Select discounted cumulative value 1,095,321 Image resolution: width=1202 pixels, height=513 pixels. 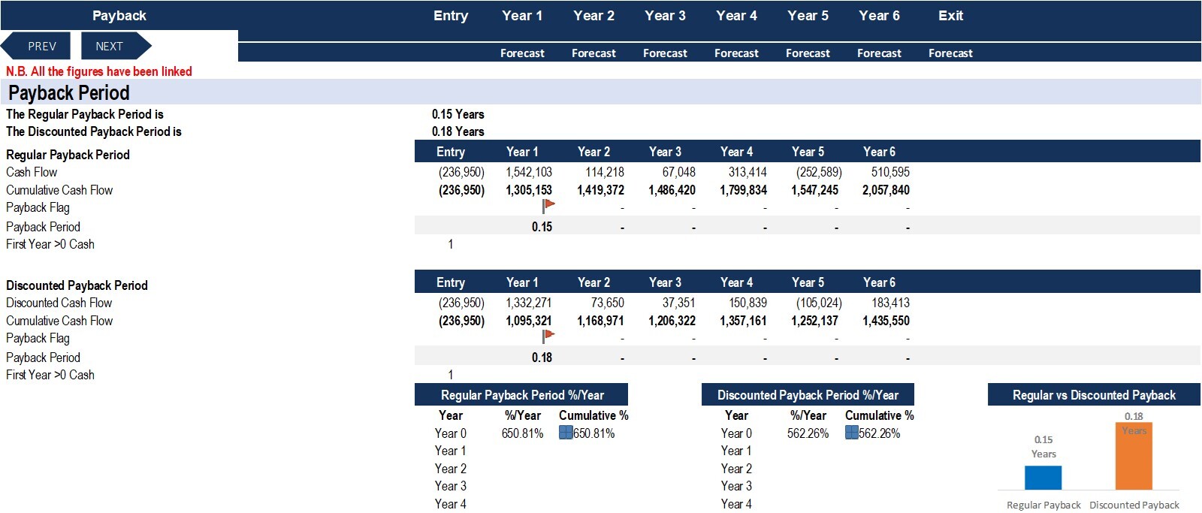(529, 321)
